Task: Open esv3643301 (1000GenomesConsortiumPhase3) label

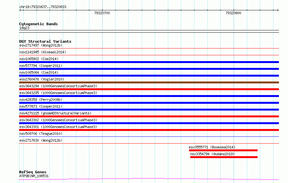Action: (x=58, y=127)
